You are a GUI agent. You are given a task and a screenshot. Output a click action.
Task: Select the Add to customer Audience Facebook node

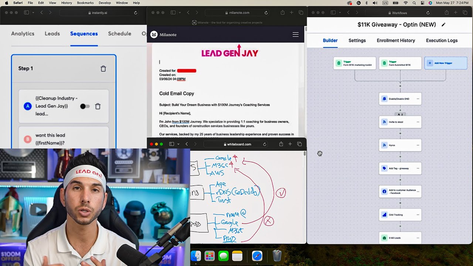400,192
